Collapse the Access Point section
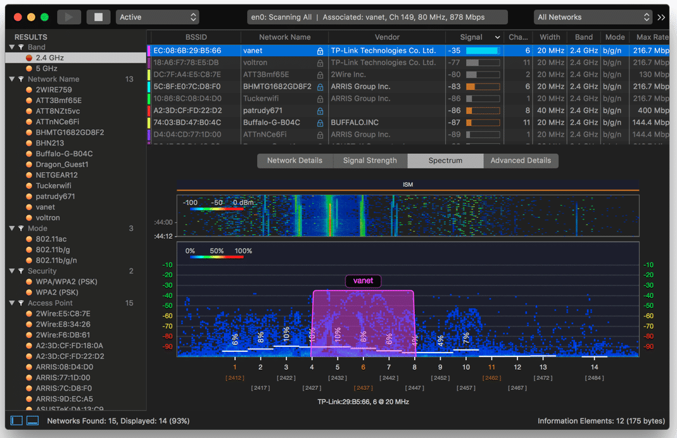 tap(13, 303)
